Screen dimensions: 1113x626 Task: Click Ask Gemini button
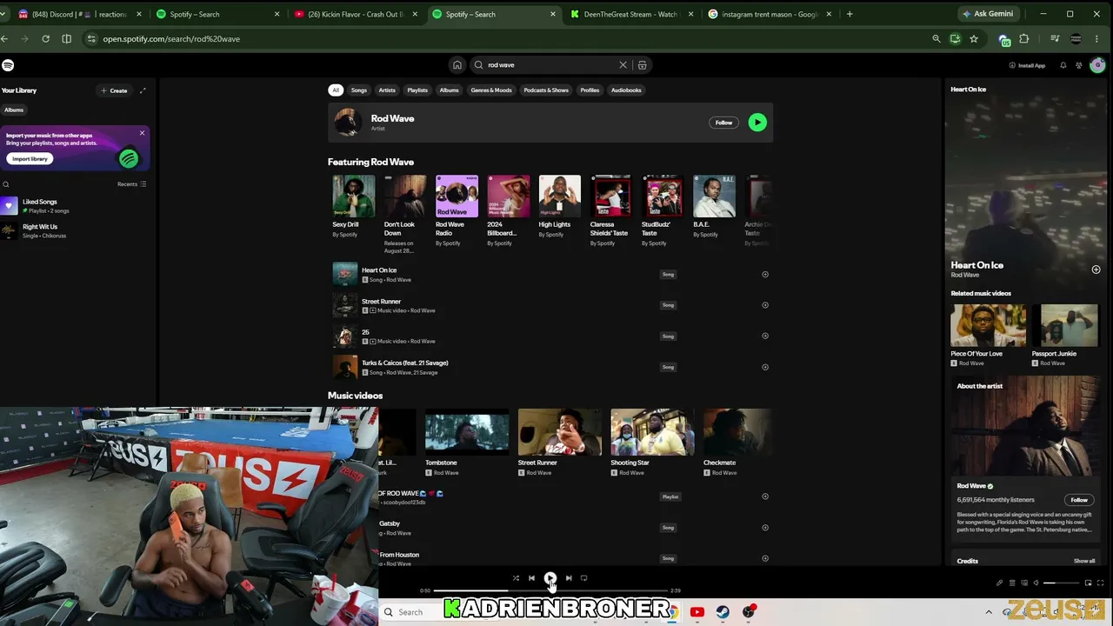988,14
